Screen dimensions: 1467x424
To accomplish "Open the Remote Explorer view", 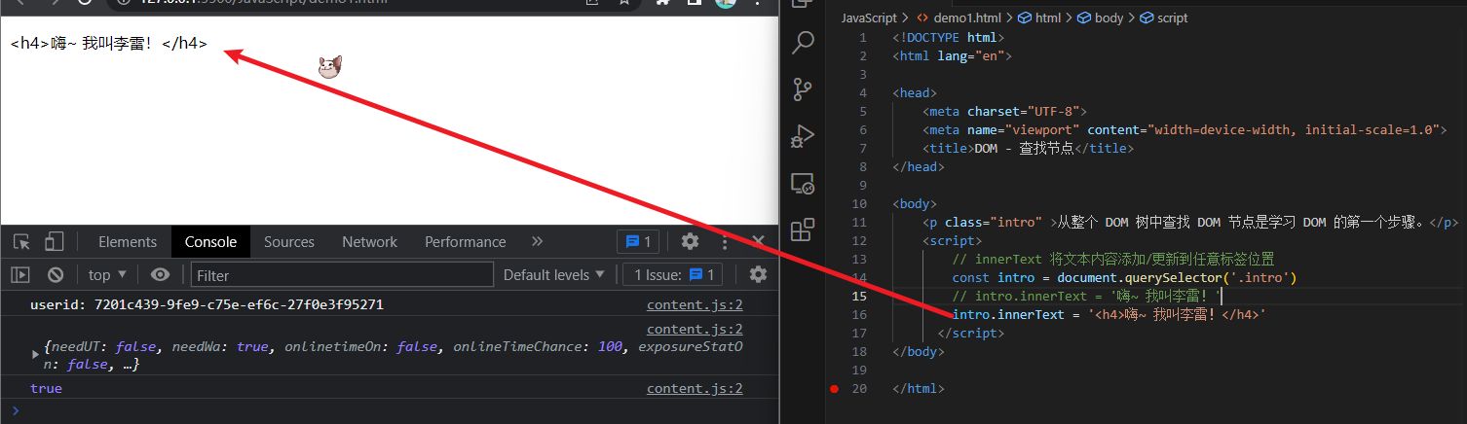I will pos(803,183).
